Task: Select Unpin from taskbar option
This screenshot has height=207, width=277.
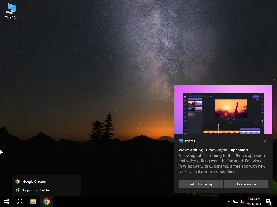Action: pyautogui.click(x=47, y=190)
